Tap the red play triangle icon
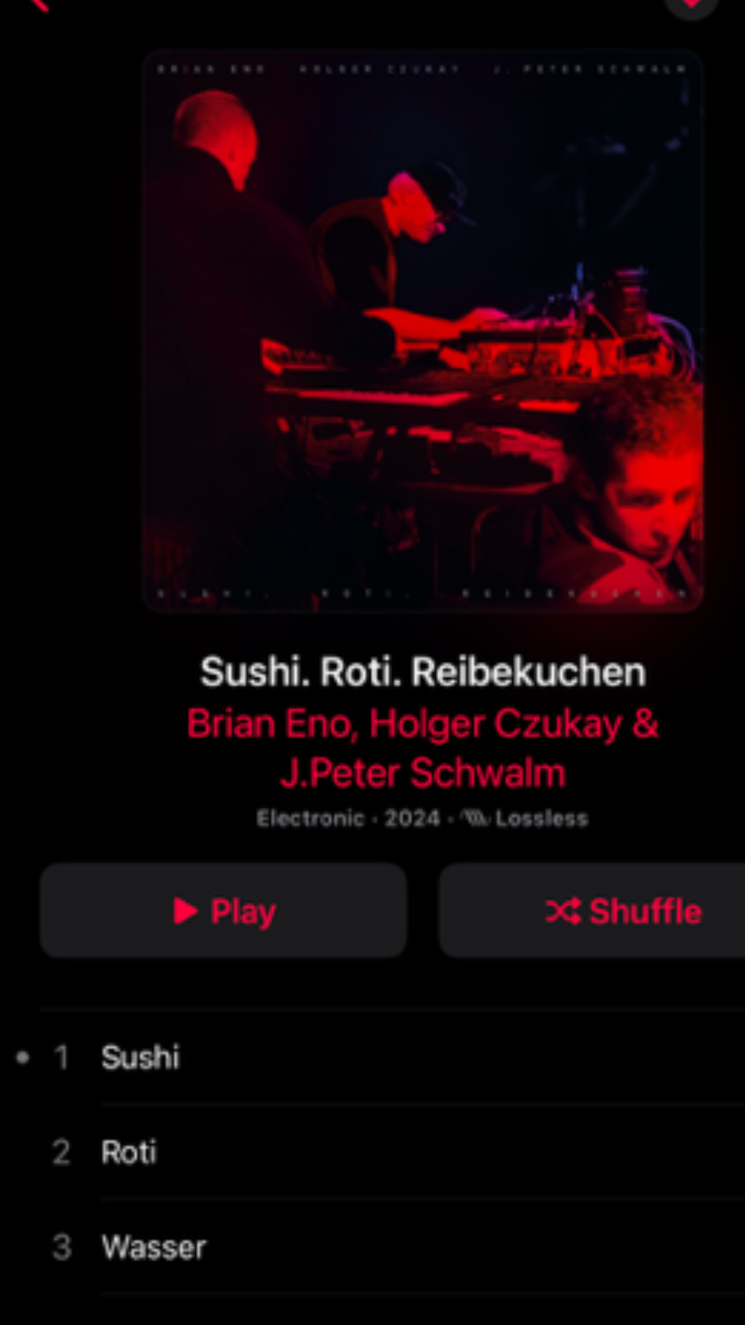Viewport: 745px width, 1325px height. click(x=186, y=911)
